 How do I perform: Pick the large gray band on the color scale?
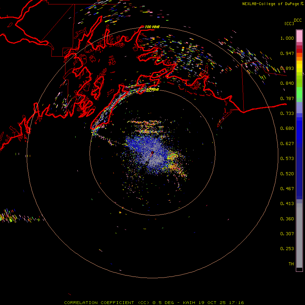(x=299, y=236)
